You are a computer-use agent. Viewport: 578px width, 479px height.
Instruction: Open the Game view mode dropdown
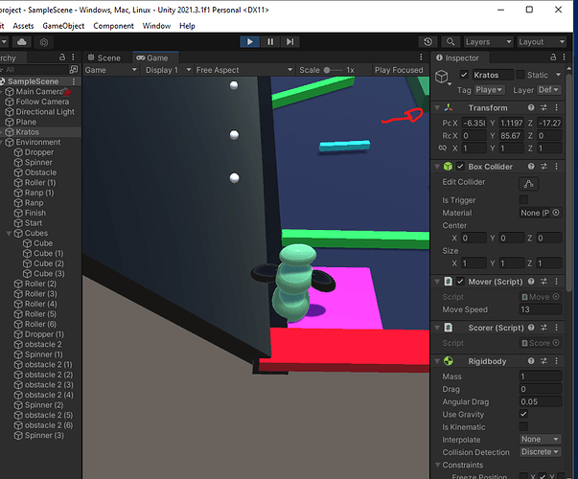[x=111, y=70]
